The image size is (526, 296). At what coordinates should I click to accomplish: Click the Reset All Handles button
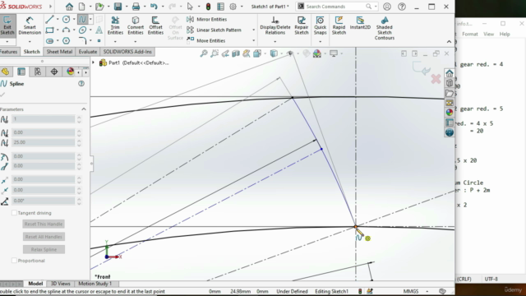[44, 237]
